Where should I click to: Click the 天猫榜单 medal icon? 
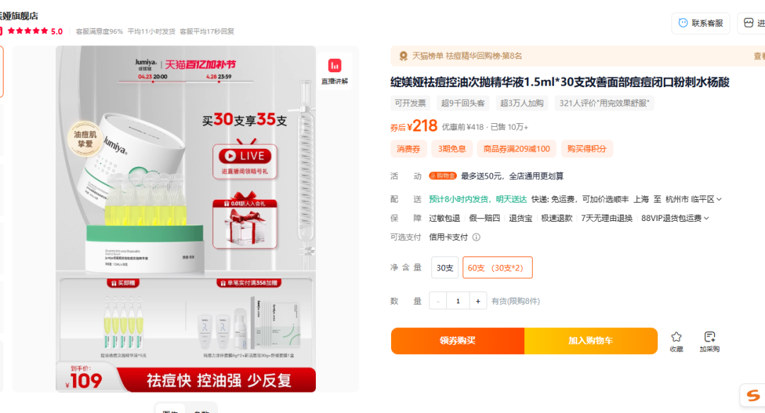click(404, 56)
